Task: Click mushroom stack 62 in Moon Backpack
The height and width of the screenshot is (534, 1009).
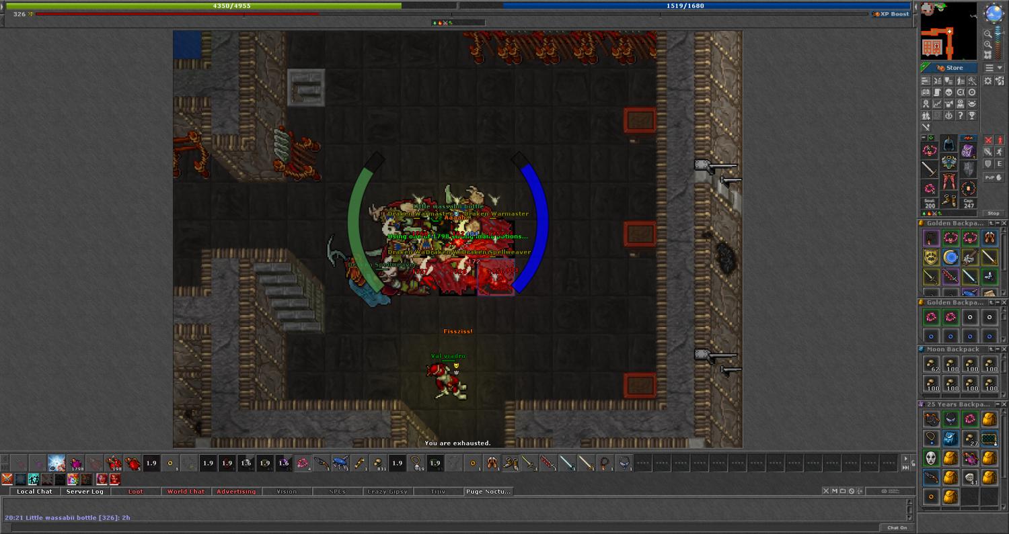Action: pyautogui.click(x=931, y=365)
